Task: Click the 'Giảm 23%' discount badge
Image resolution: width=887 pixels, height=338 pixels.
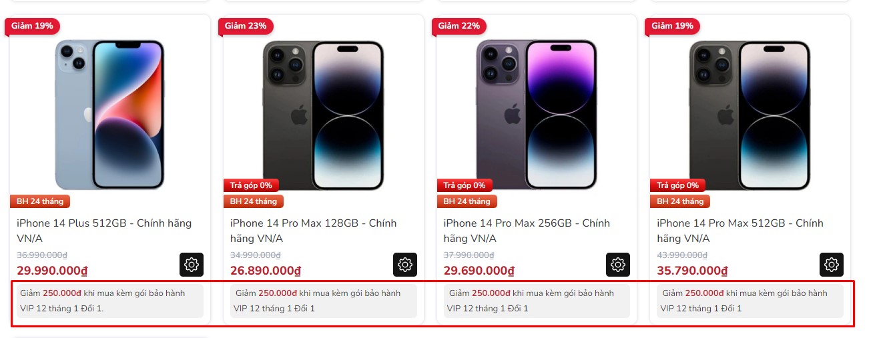Action: click(246, 26)
